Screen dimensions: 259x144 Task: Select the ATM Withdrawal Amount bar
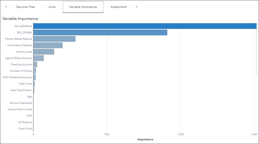tap(34, 78)
